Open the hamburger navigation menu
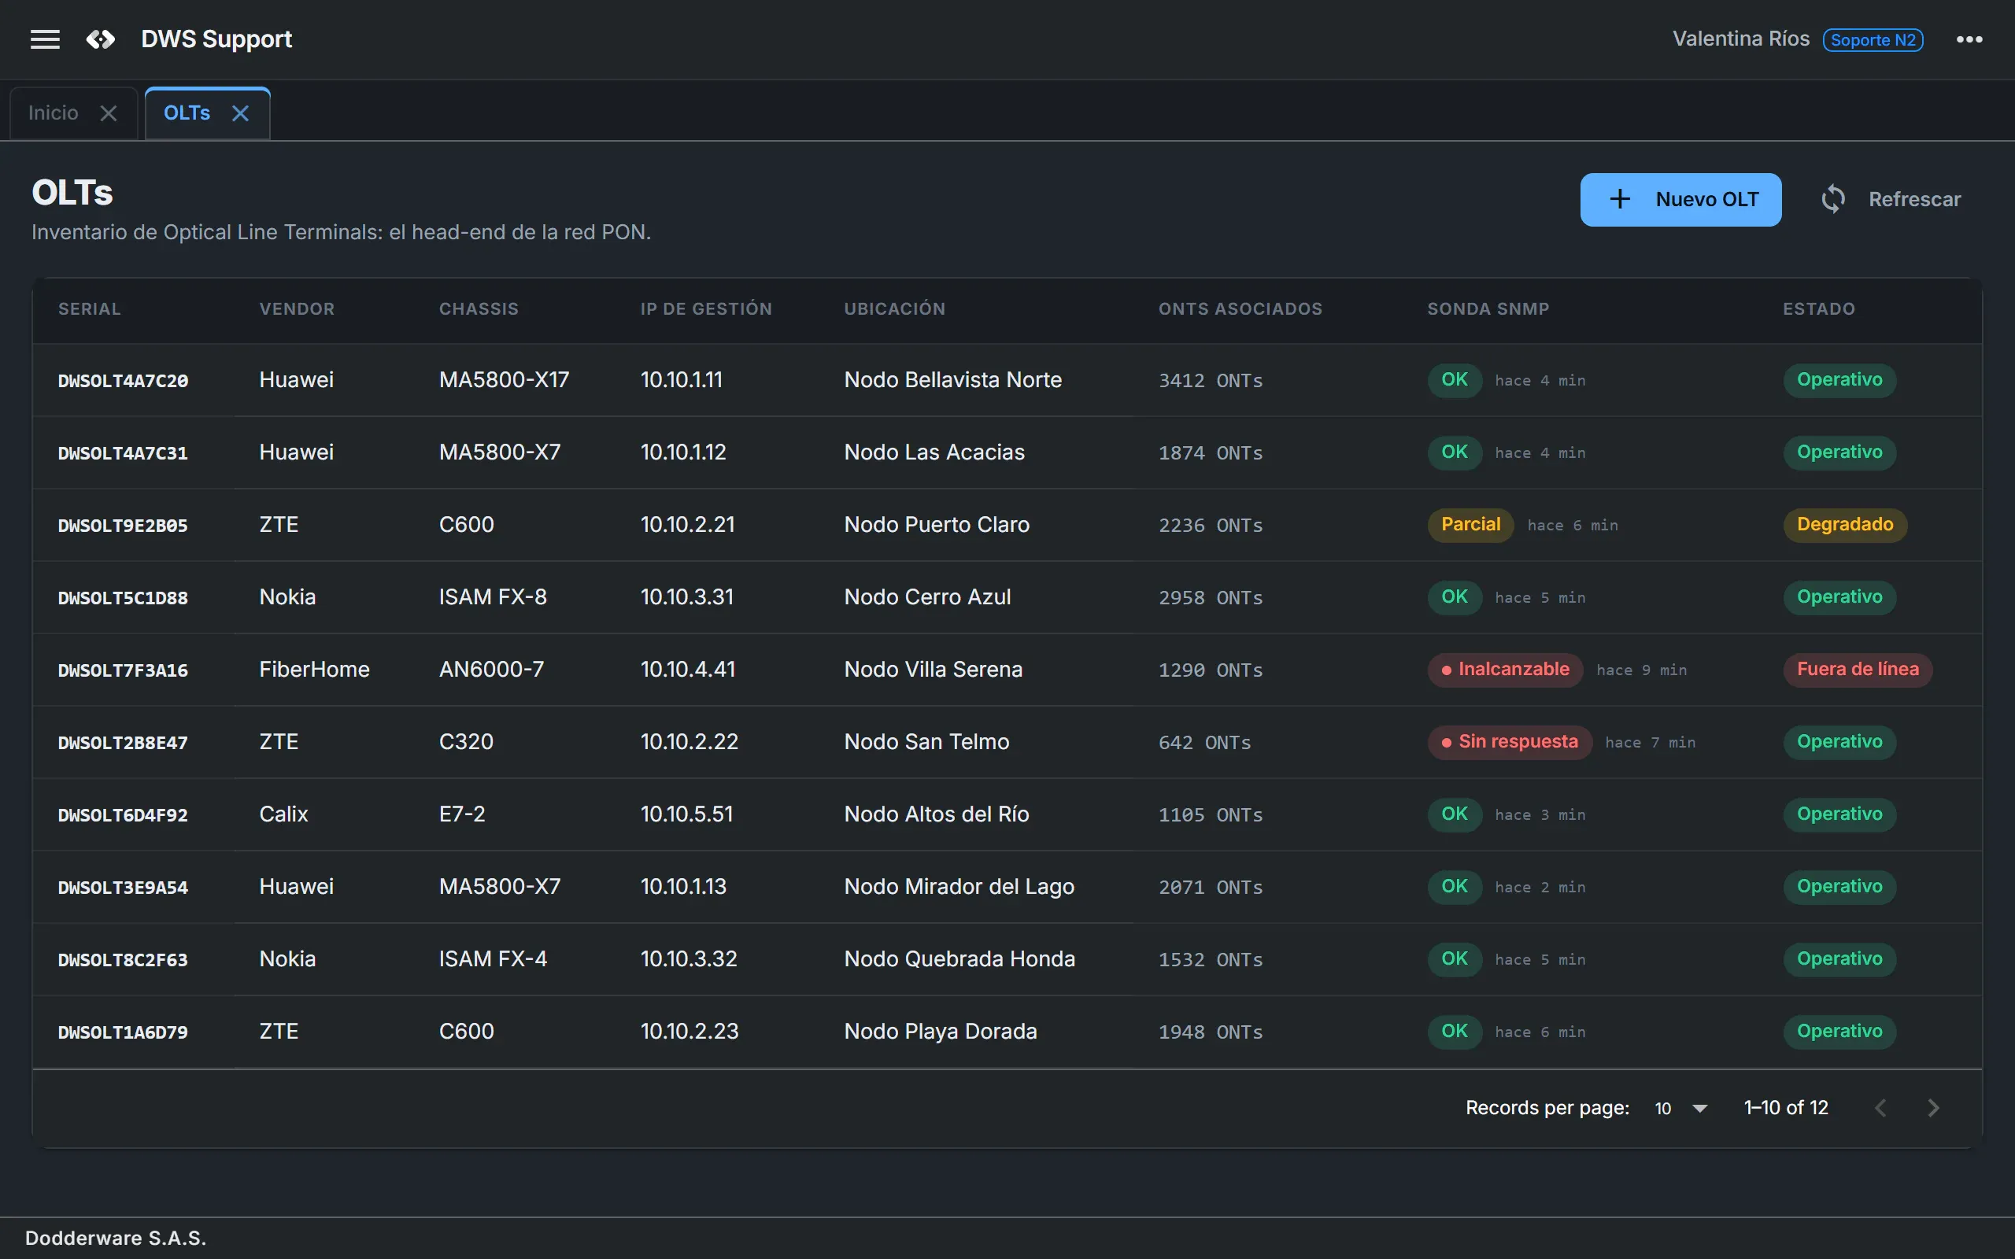The height and width of the screenshot is (1259, 2015). point(45,39)
